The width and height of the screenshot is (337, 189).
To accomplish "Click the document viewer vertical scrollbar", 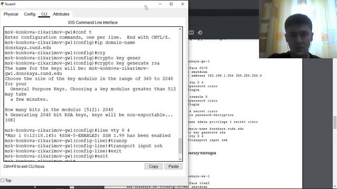I will pyautogui.click(x=335, y=122).
